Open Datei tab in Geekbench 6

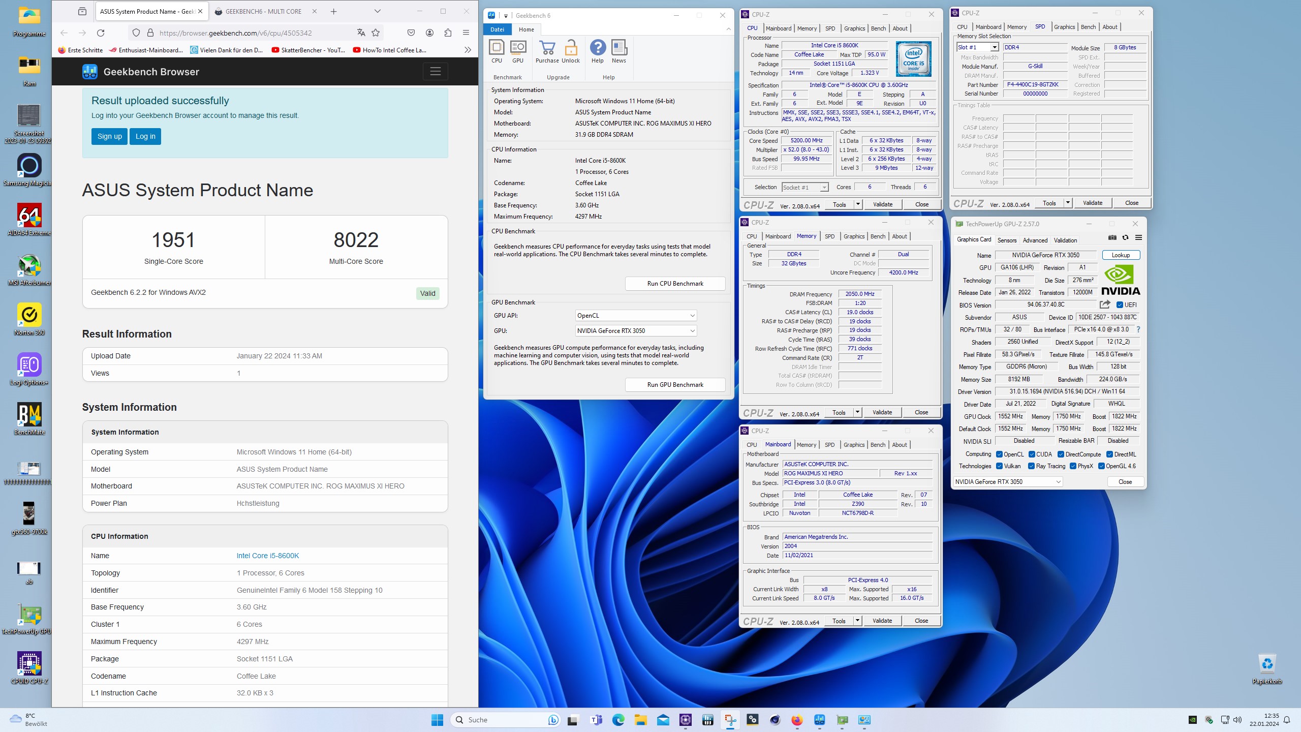pyautogui.click(x=498, y=29)
